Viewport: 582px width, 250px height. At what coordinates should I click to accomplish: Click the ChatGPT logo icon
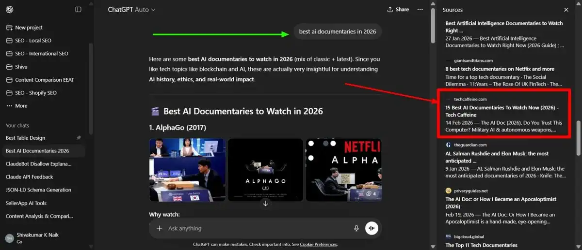(10, 9)
